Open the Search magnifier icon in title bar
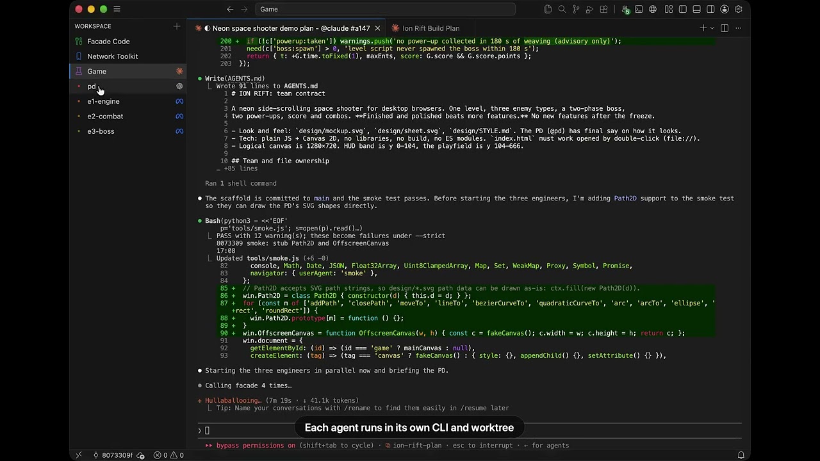This screenshot has height=461, width=820. point(562,9)
